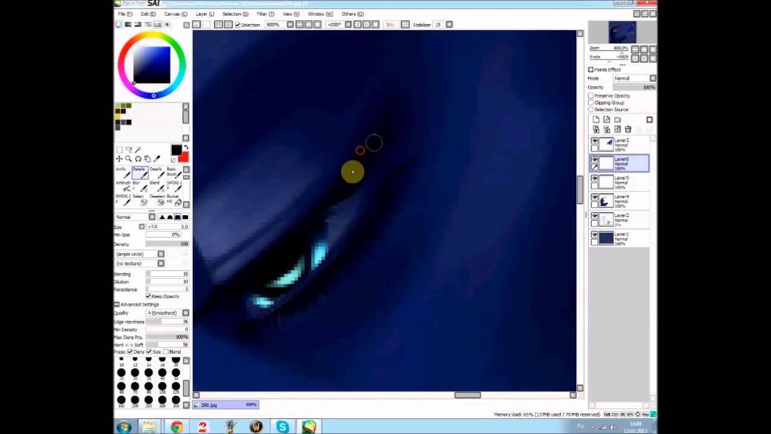Viewport: 771px width, 434px height.
Task: Toggle the Selection checkbox in toolbar
Action: tap(238, 25)
